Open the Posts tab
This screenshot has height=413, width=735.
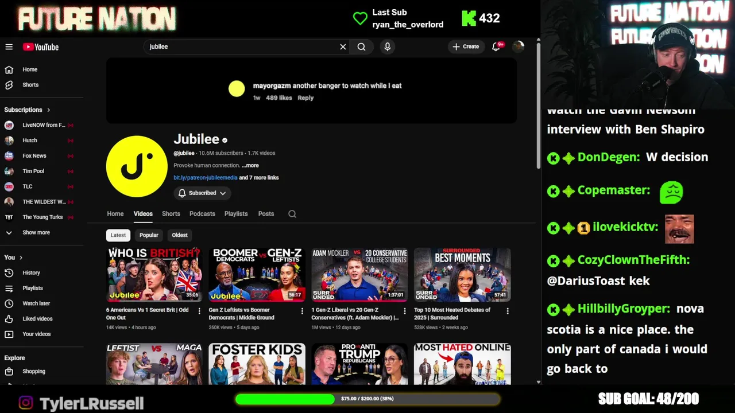click(x=266, y=214)
